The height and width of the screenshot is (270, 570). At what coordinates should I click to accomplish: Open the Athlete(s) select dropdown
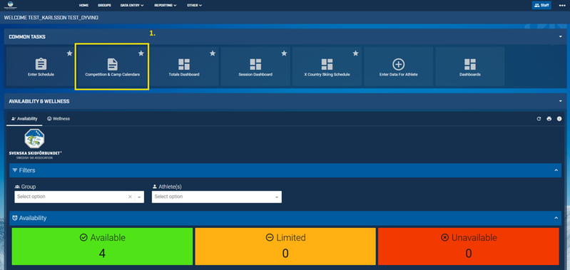217,197
